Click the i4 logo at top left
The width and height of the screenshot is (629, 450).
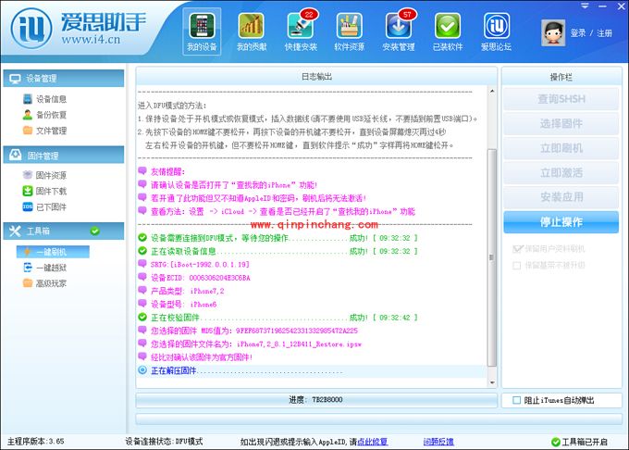pos(31,29)
